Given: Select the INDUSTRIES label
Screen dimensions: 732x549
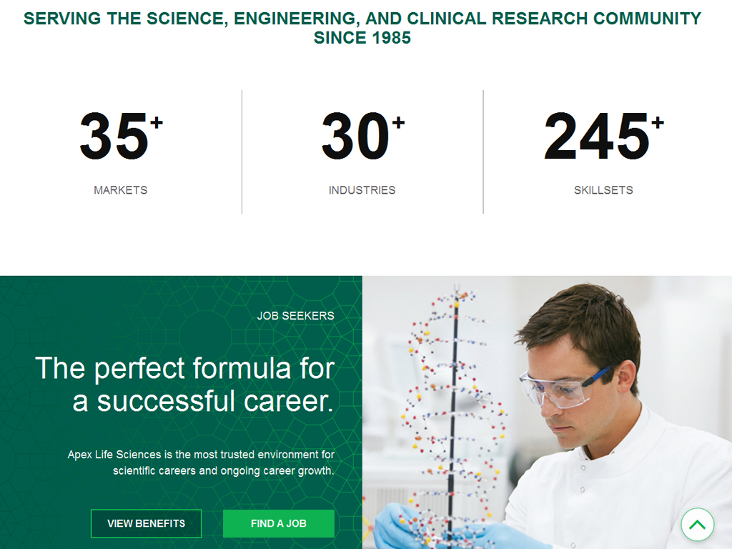Looking at the screenshot, I should point(362,190).
